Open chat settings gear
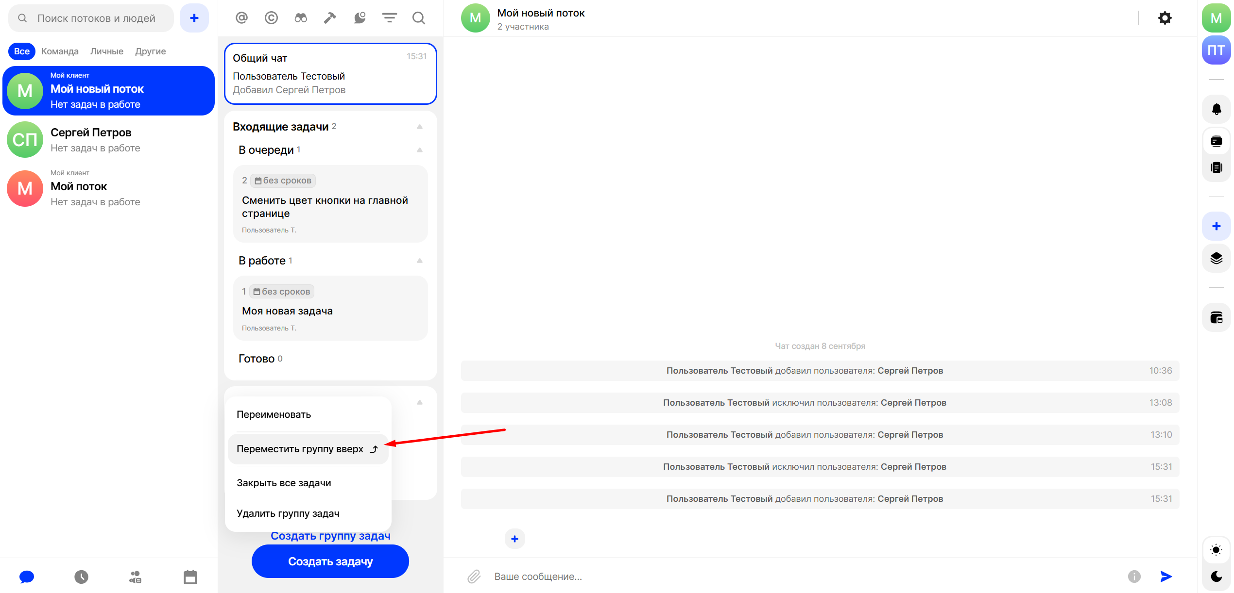Screen dimensions: 1234x593 click(1165, 18)
